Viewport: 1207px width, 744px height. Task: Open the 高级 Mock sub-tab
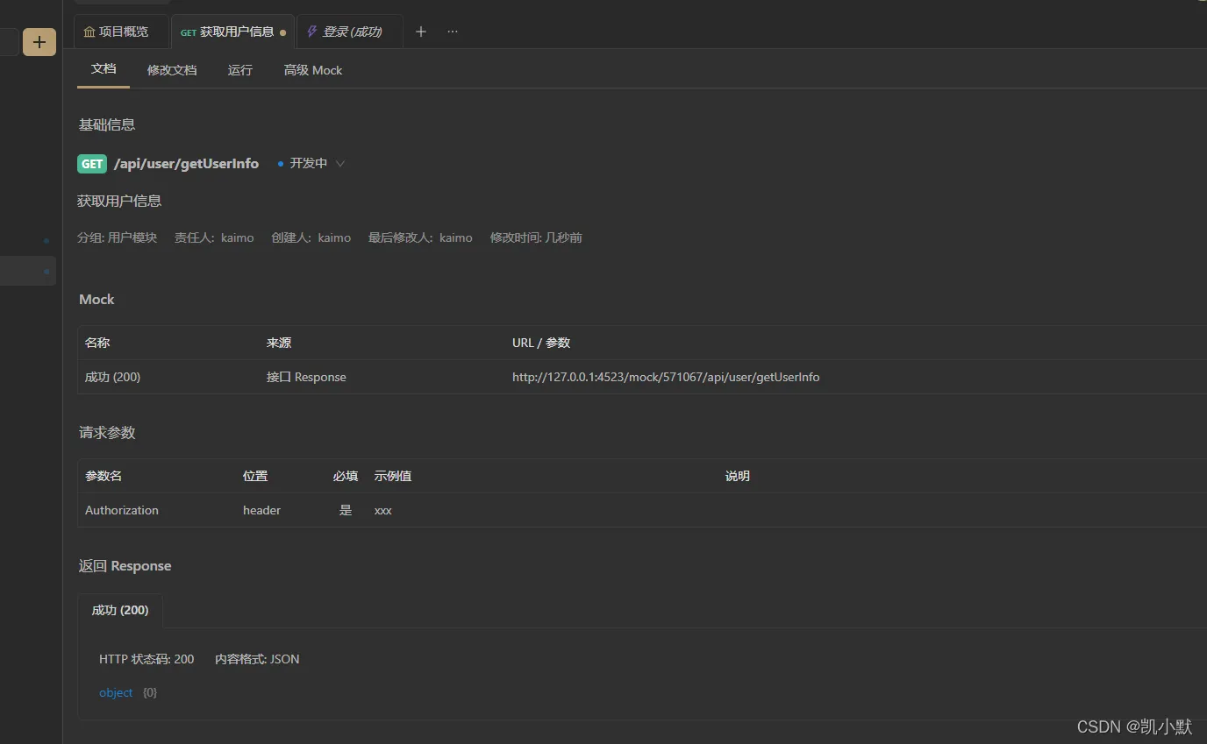click(313, 70)
